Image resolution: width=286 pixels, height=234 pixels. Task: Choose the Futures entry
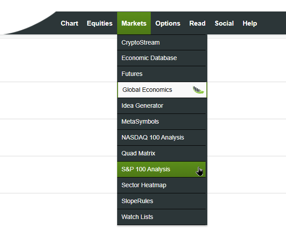tap(161, 74)
